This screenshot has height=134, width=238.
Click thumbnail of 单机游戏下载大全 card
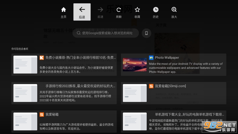[135, 121]
